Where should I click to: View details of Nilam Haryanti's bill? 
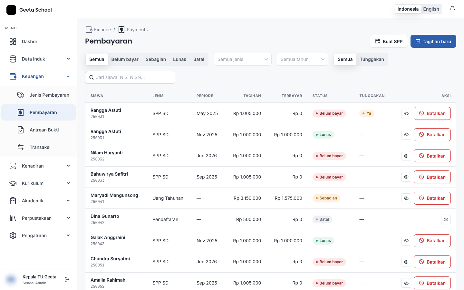tap(406, 156)
